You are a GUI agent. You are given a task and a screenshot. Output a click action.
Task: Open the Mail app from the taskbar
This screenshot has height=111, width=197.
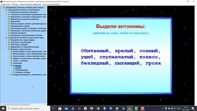coord(66,108)
